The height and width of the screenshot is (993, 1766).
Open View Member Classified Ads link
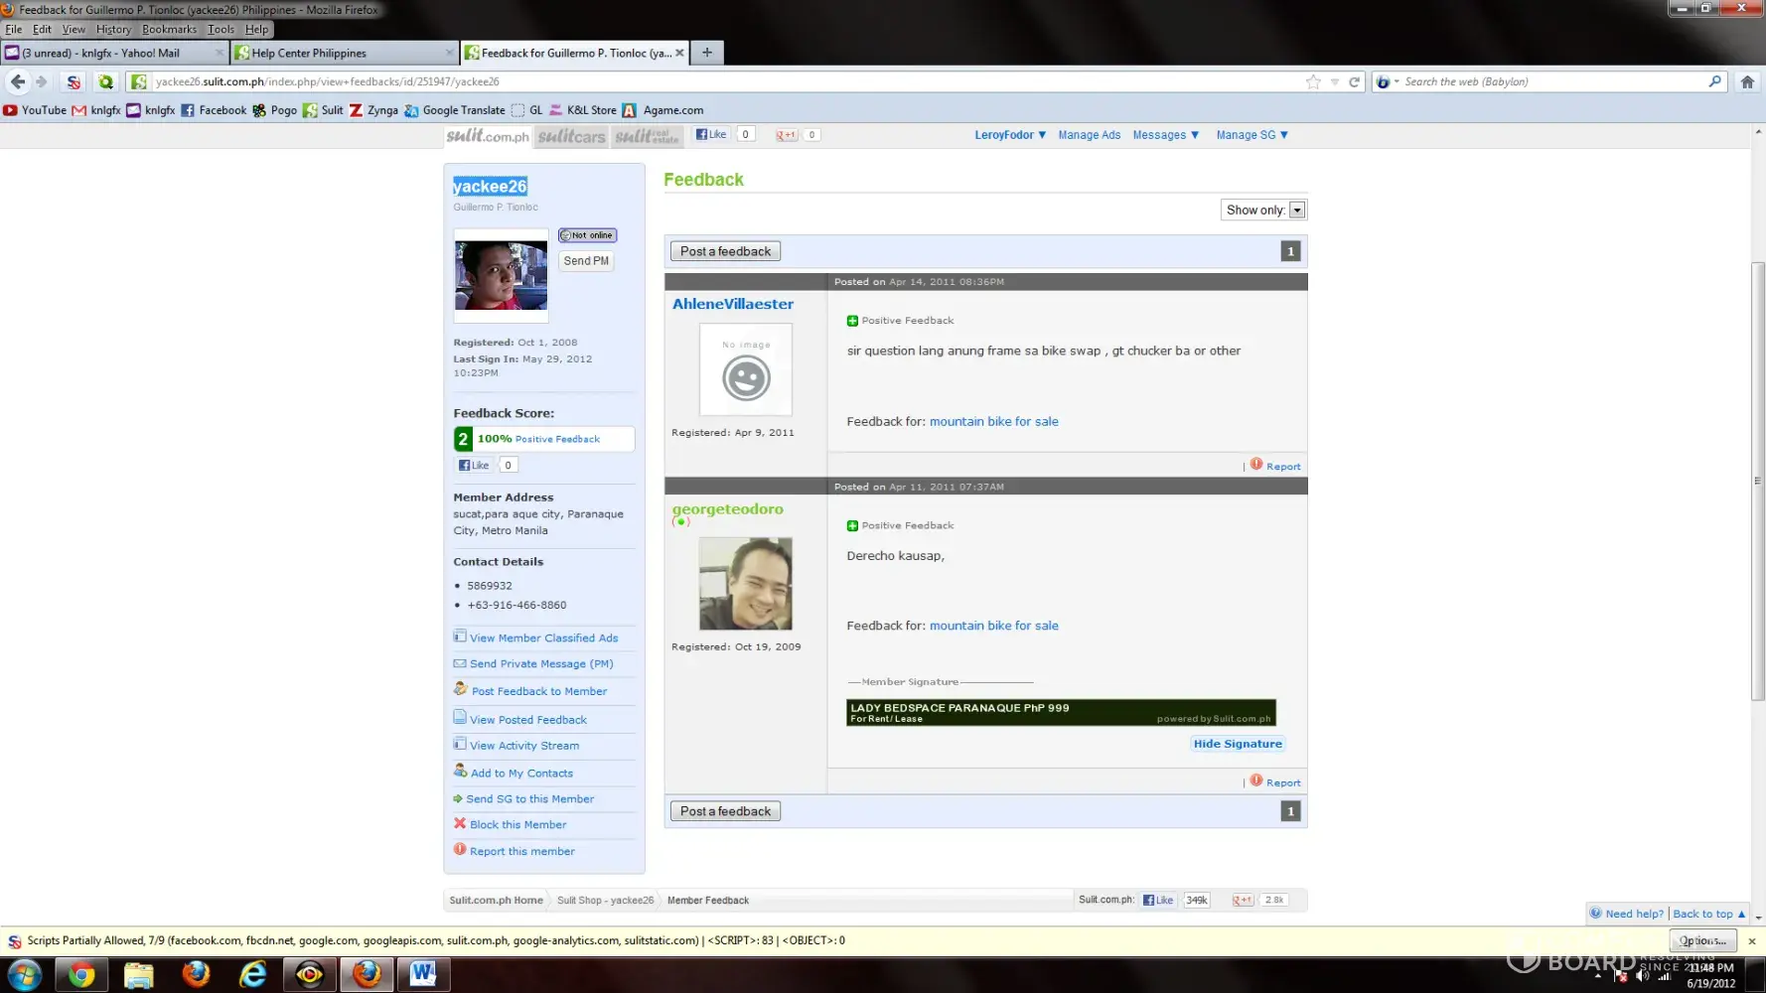point(543,638)
